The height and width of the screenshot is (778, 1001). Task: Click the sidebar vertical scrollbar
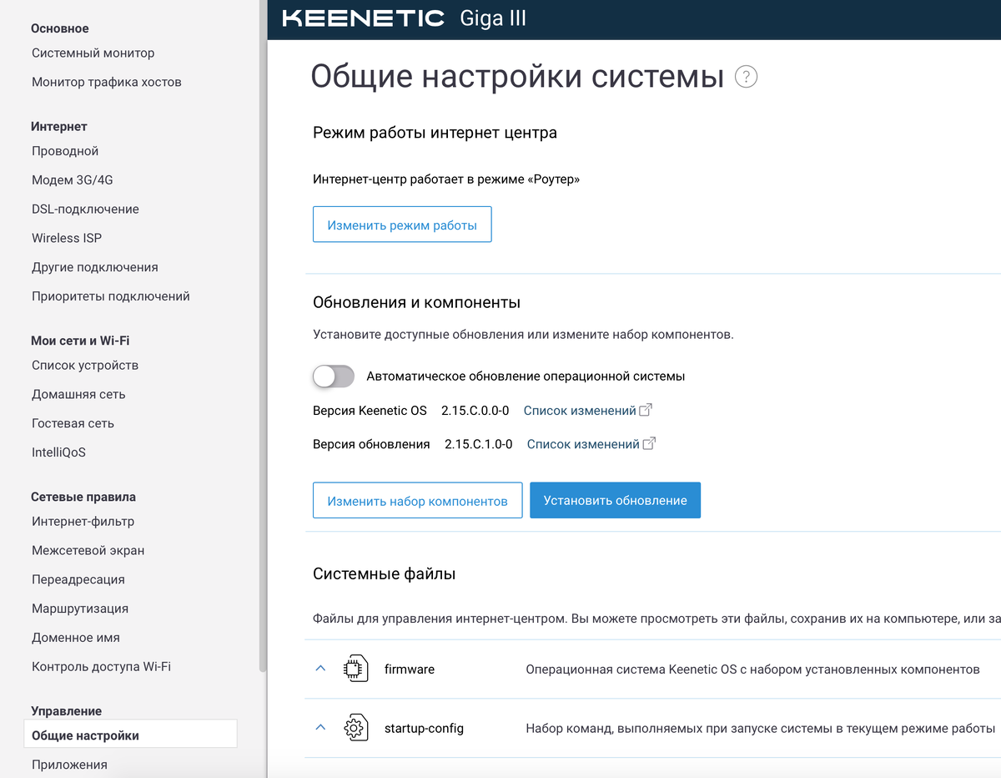263,334
